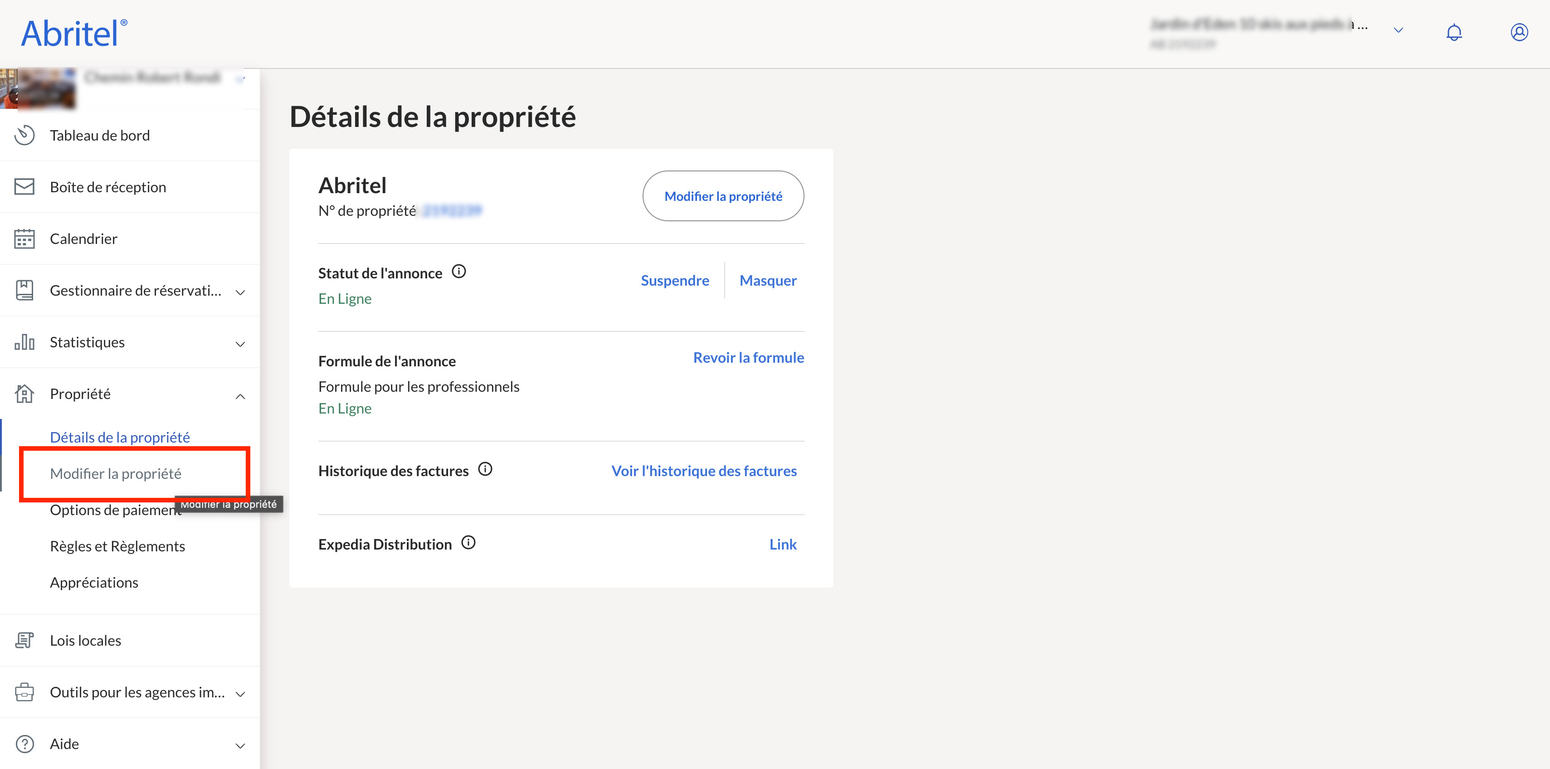Click the Modifier la propriété outlined button
Screen dimensions: 1550x769
[x=723, y=196]
